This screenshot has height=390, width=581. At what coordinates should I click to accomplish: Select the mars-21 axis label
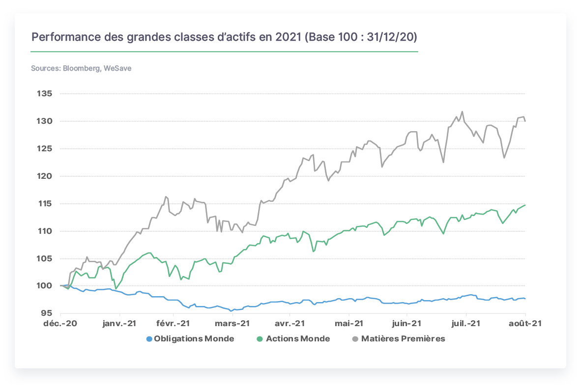232,323
